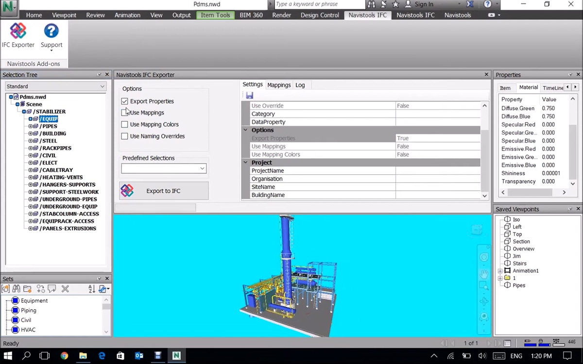Save settings with the floppy disk icon
This screenshot has height=364, width=583.
pyautogui.click(x=250, y=96)
